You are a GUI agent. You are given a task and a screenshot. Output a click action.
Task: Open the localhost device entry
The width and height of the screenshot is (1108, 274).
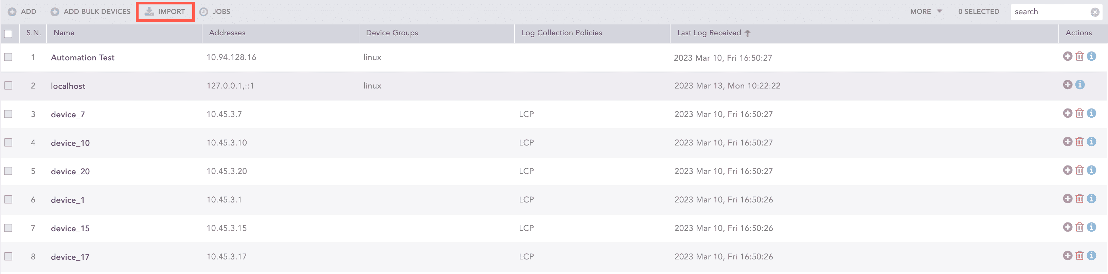tap(68, 85)
